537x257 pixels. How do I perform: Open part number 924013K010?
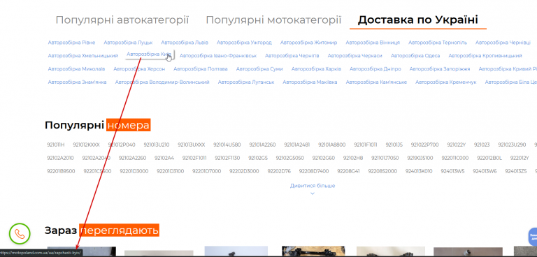pyautogui.click(x=420, y=171)
